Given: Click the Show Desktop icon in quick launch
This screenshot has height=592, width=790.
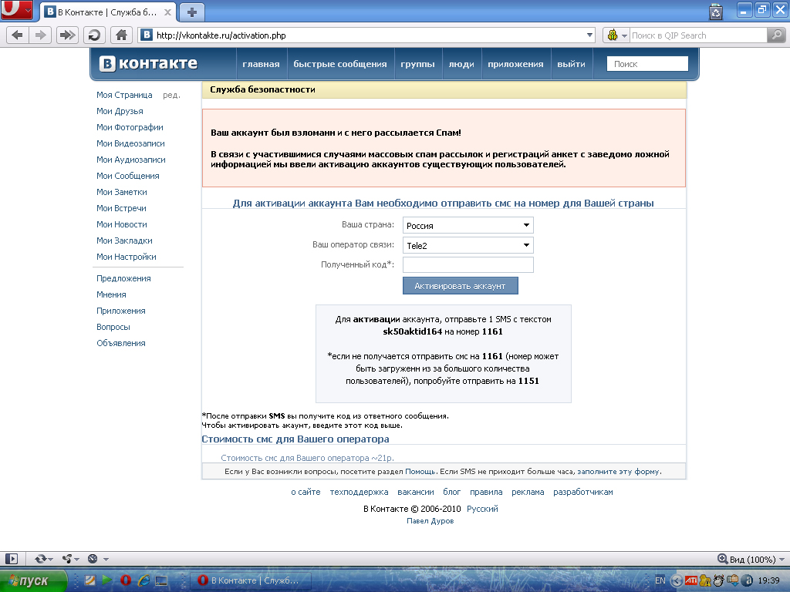Looking at the screenshot, I should point(161,580).
